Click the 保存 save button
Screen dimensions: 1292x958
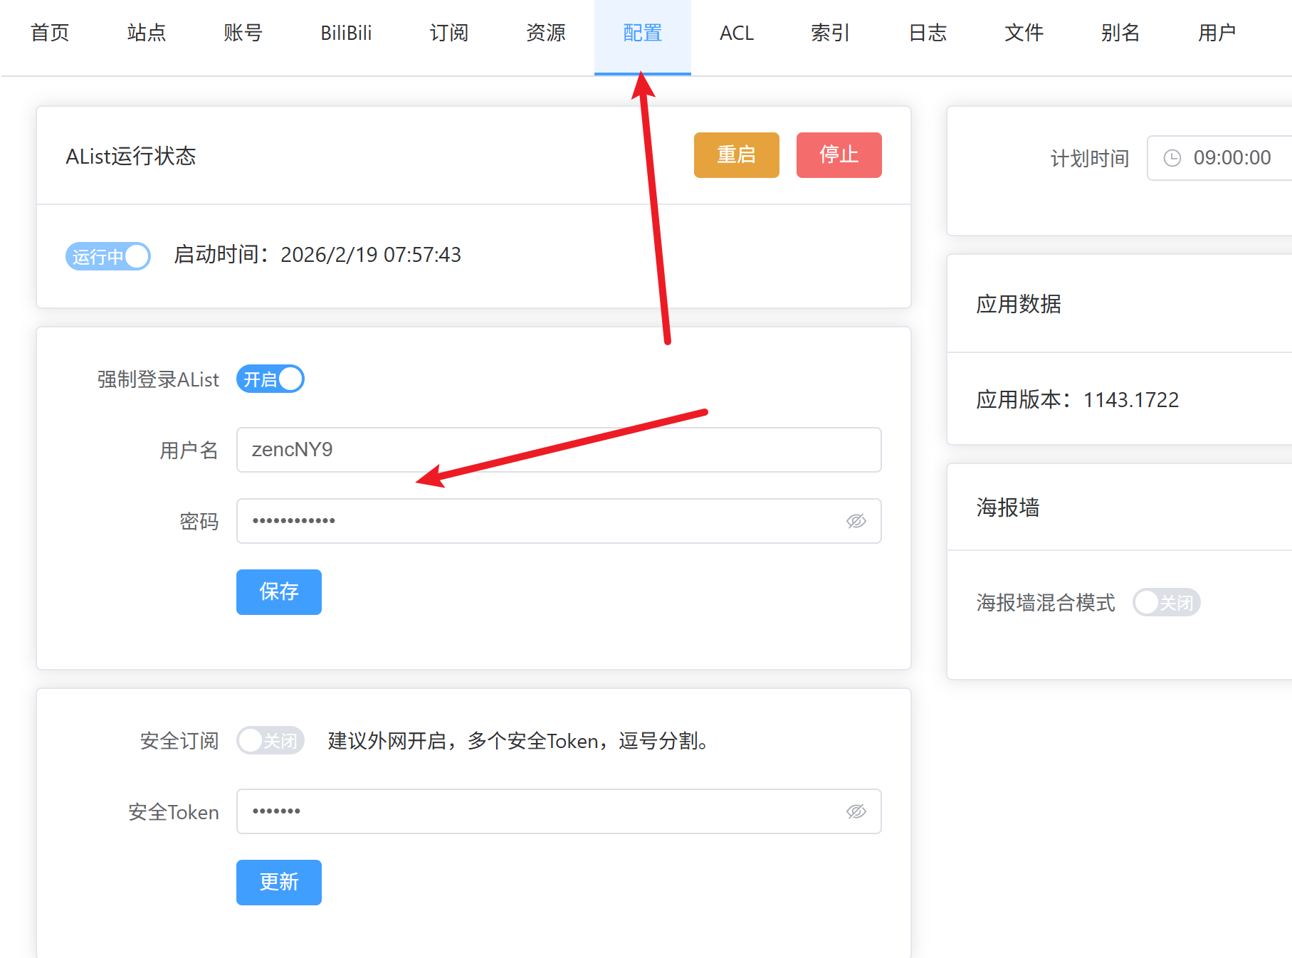tap(279, 592)
